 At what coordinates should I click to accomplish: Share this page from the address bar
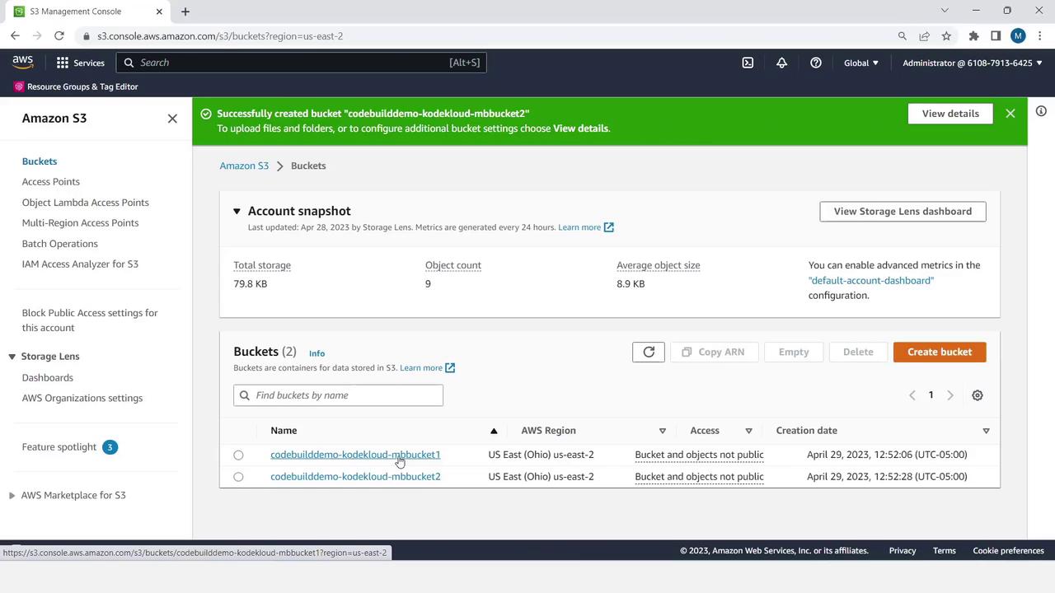click(x=924, y=36)
